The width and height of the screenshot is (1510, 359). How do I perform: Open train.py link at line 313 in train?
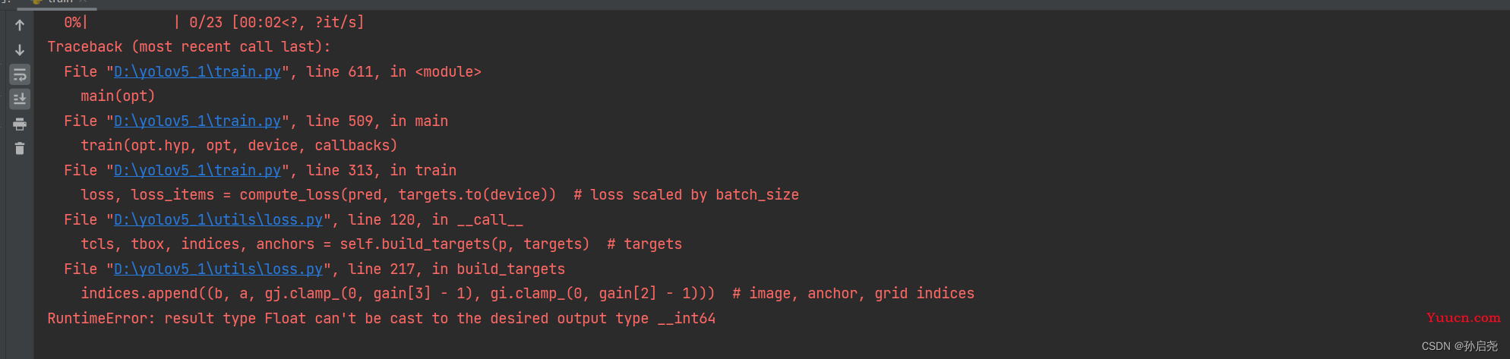197,171
